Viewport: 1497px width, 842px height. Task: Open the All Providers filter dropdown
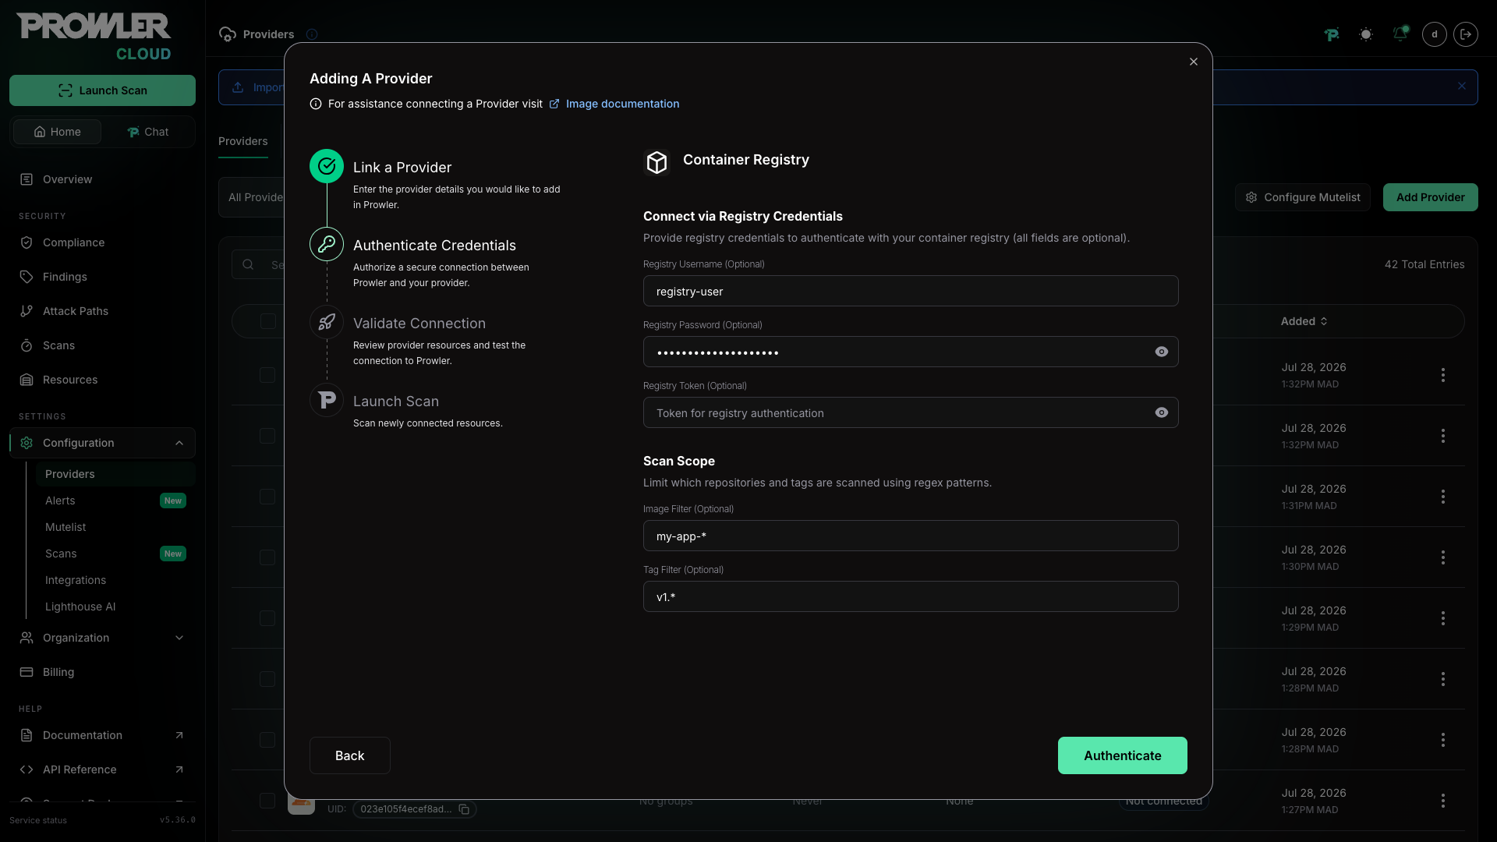coord(252,197)
